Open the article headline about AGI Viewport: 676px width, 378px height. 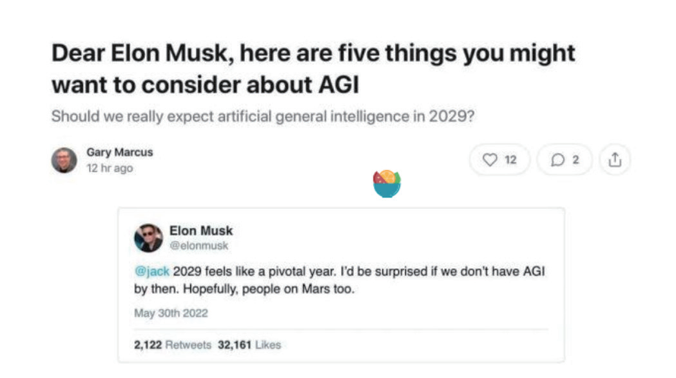[313, 68]
